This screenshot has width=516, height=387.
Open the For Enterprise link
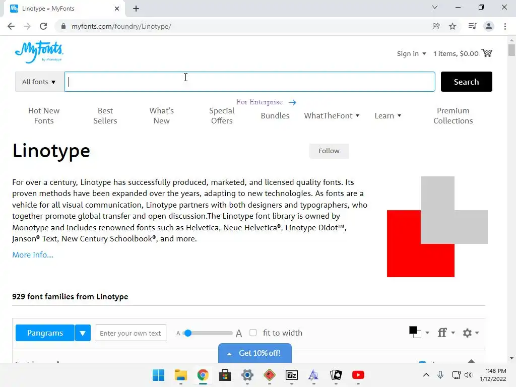tap(266, 102)
